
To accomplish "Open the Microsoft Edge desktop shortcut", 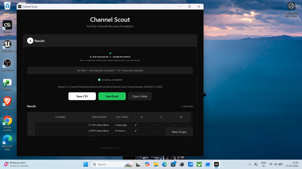I will coord(7,143).
